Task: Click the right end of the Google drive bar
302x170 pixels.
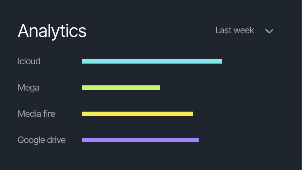Action: click(197, 140)
